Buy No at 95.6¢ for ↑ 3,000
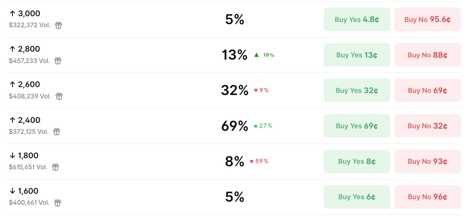 pyautogui.click(x=427, y=20)
